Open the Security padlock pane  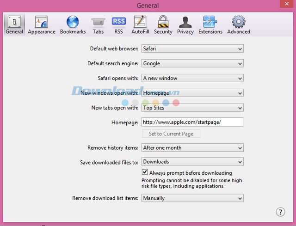[x=163, y=25]
